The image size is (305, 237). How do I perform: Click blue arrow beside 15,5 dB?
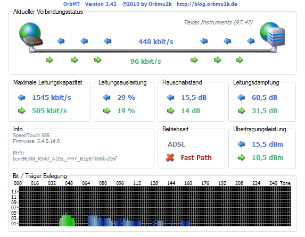pos(170,97)
